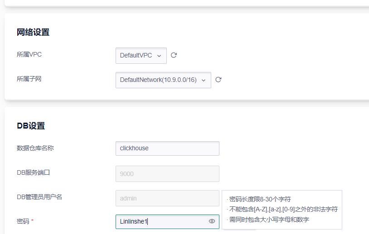Image resolution: width=369 pixels, height=234 pixels.
Task: Refresh the subnet list next to DefaultNetwork
Action: coord(218,80)
